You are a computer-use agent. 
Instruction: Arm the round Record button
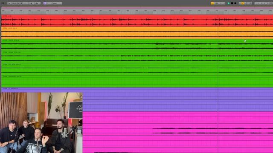[235, 3]
